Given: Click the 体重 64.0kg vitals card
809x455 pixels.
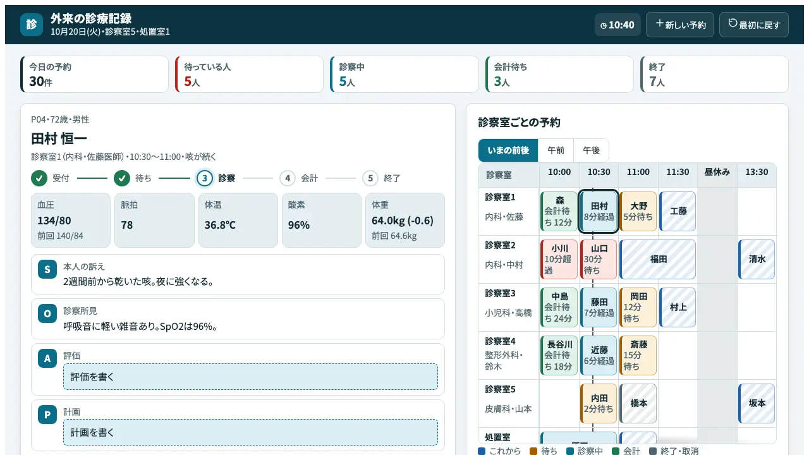Looking at the screenshot, I should (x=405, y=220).
